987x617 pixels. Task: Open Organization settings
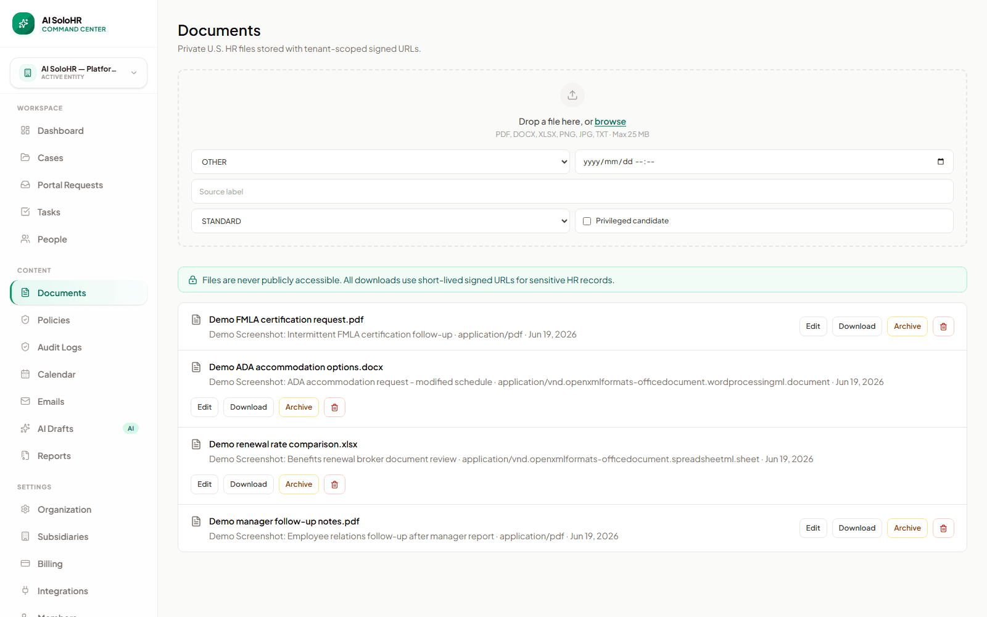click(x=78, y=510)
